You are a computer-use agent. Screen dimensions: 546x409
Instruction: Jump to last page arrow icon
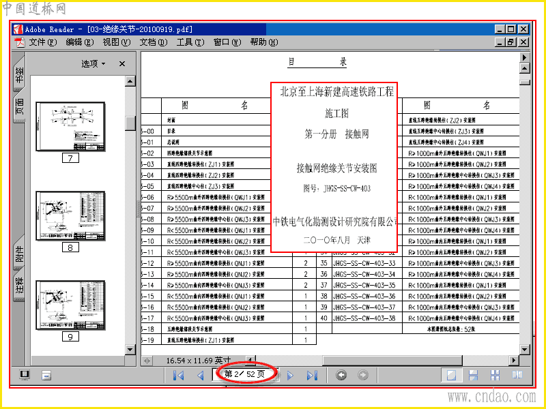click(x=312, y=376)
